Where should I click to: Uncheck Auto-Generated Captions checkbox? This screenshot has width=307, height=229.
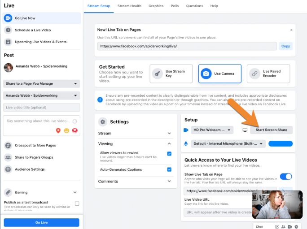pyautogui.click(x=169, y=169)
